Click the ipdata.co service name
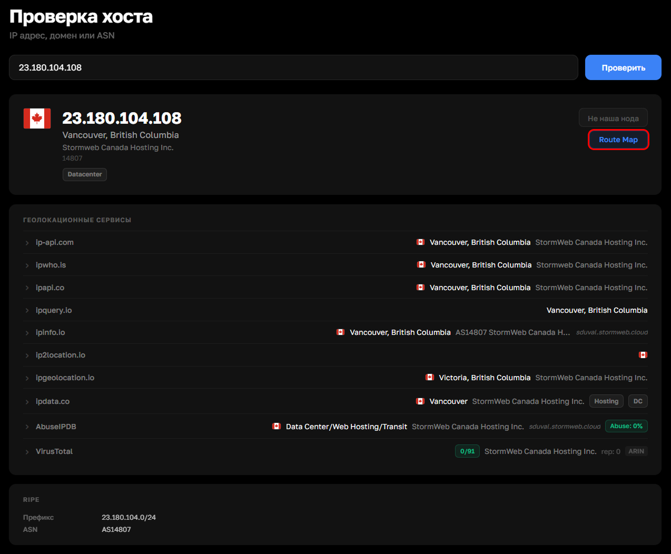This screenshot has height=554, width=671. pos(53,401)
